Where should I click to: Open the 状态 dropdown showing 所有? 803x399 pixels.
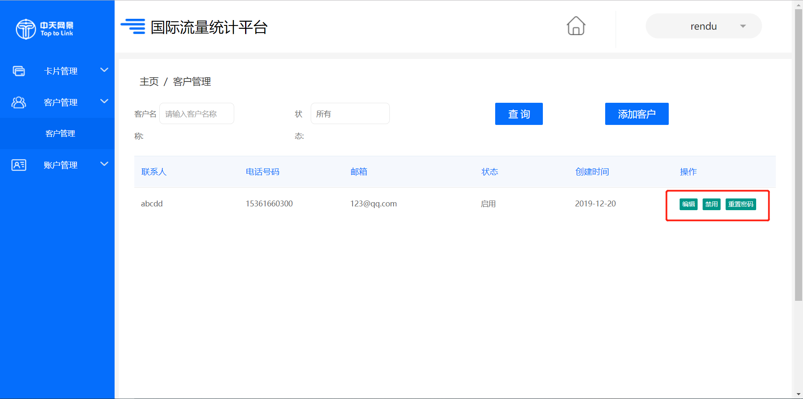click(350, 114)
